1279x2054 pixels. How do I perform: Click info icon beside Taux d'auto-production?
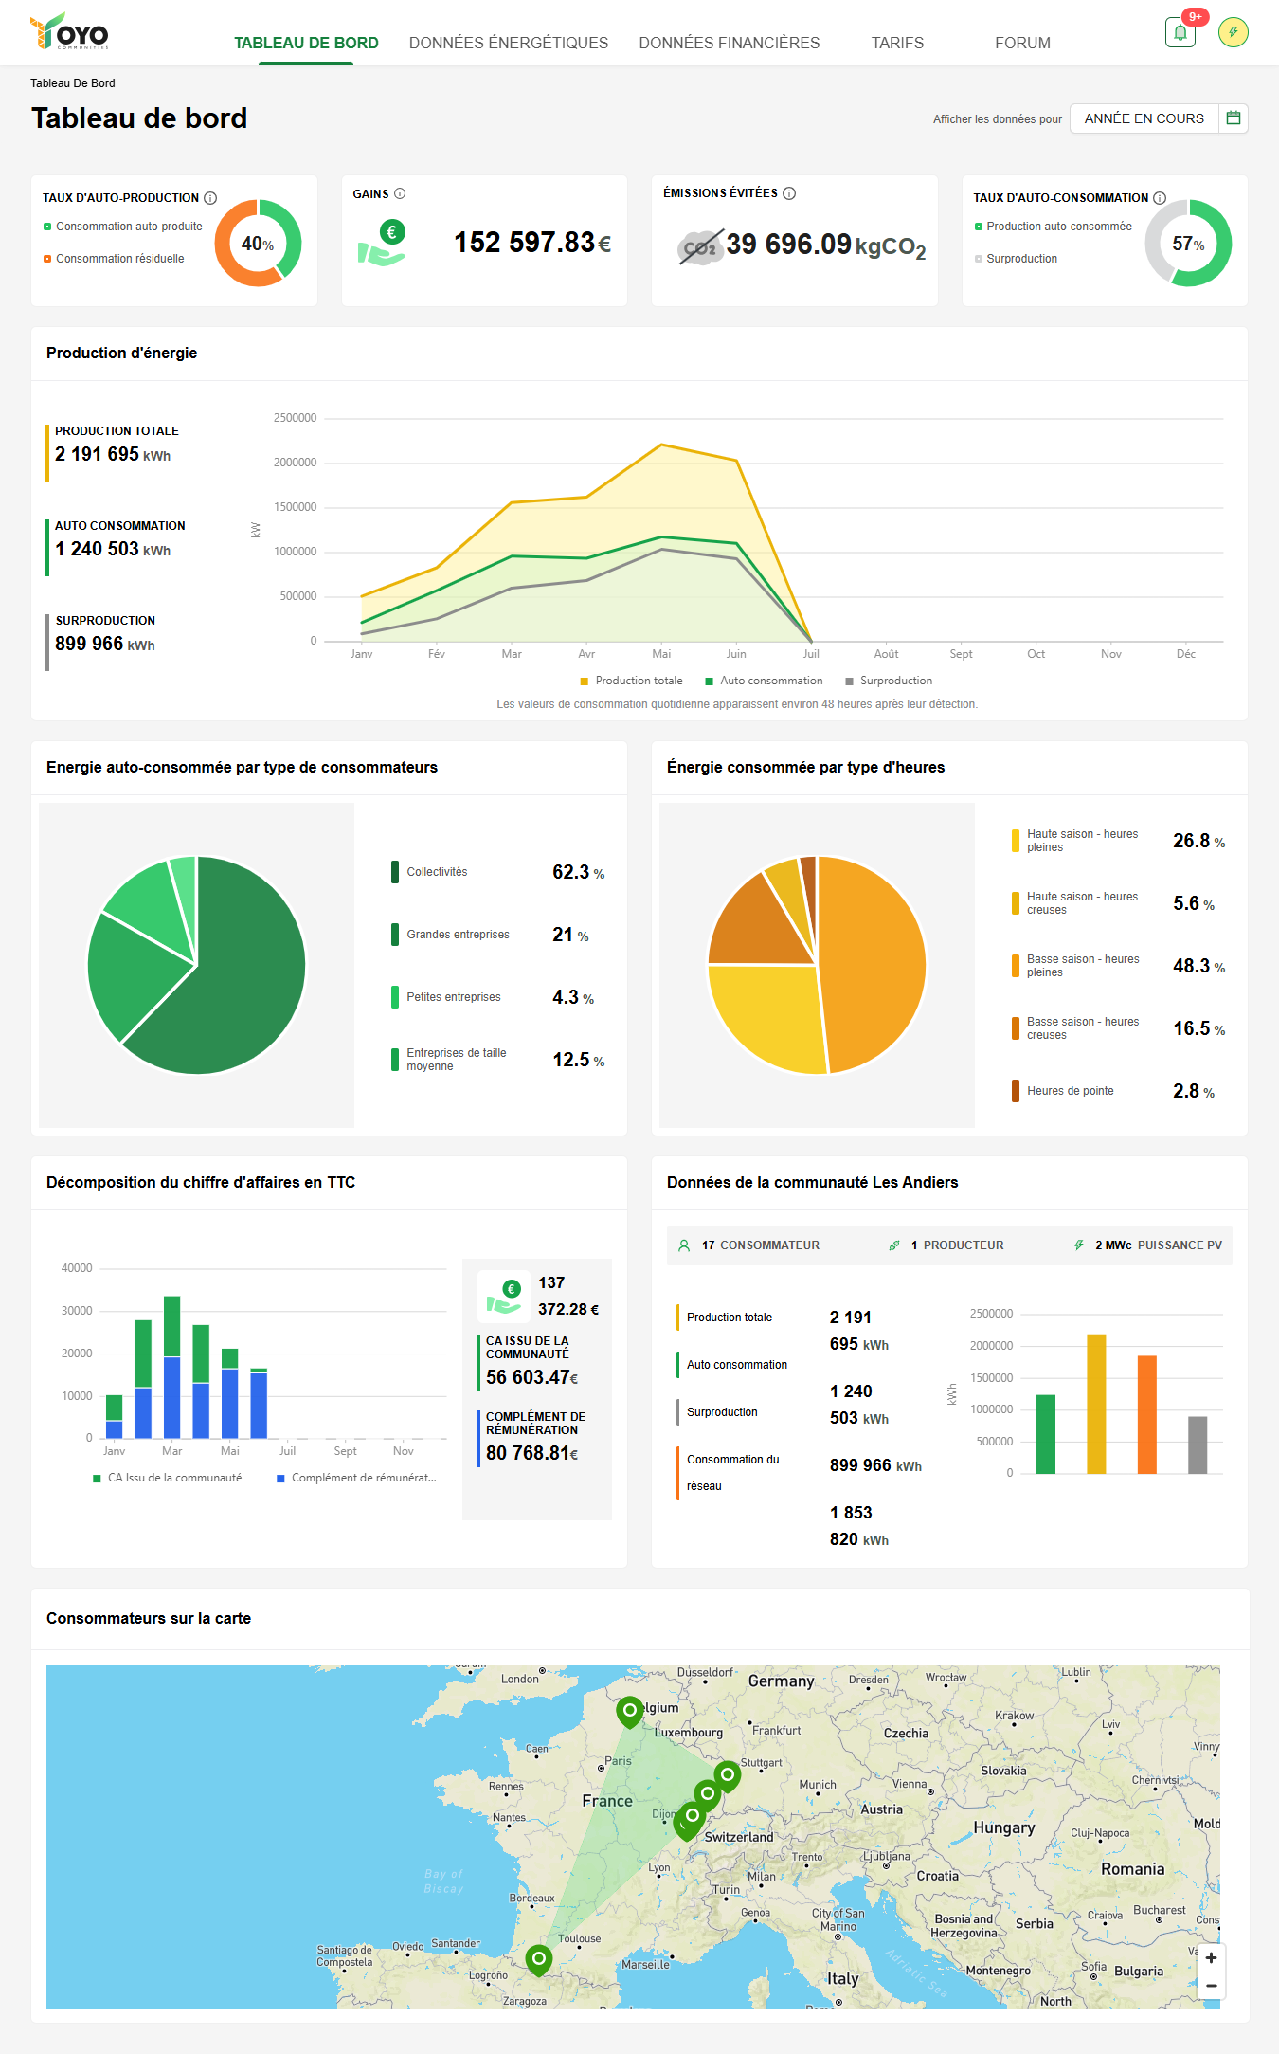pyautogui.click(x=210, y=198)
